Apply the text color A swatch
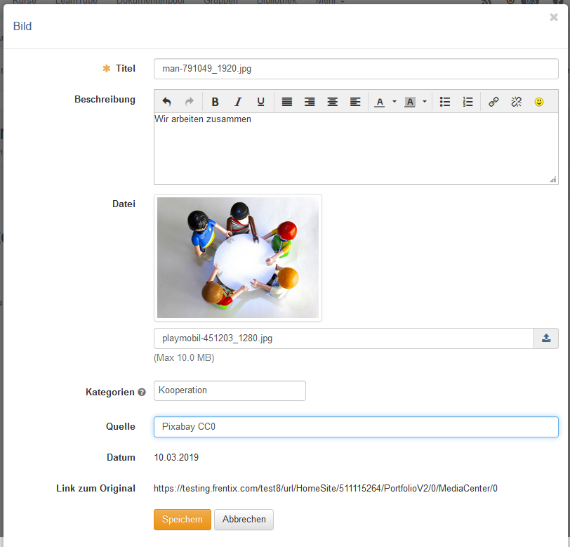This screenshot has height=547, width=570. 380,102
